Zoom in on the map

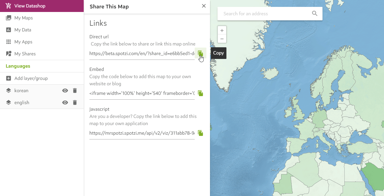click(222, 31)
